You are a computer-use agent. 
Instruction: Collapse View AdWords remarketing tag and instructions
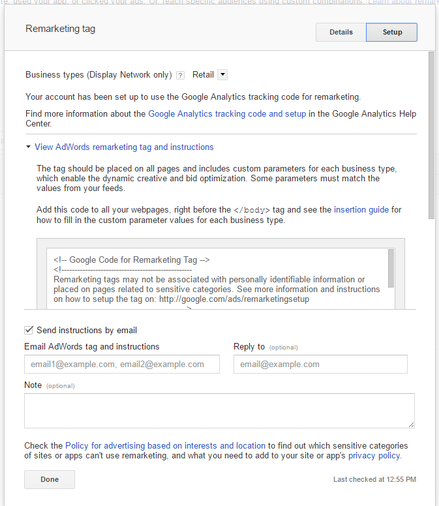[120, 147]
